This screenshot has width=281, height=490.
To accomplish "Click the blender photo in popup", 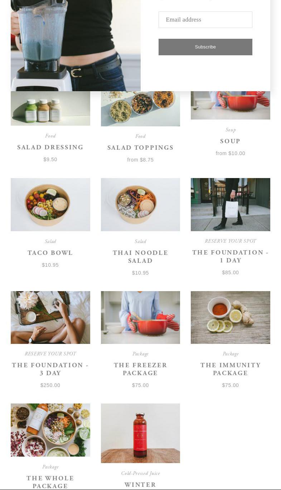I will pyautogui.click(x=76, y=46).
